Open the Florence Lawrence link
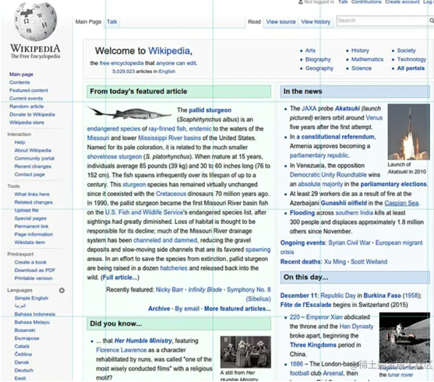Image resolution: width=434 pixels, height=382 pixels. point(121,350)
